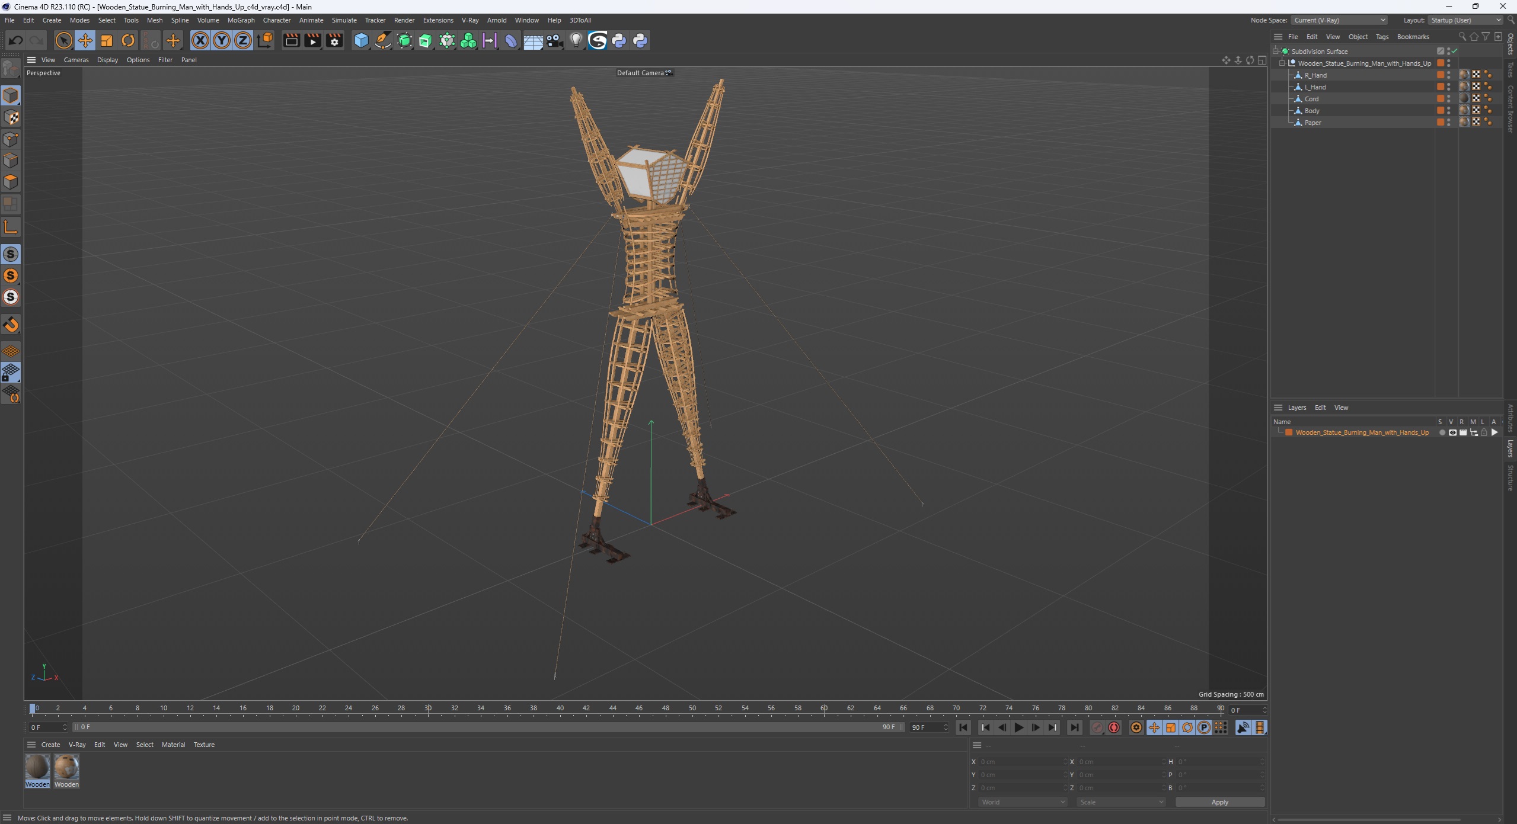Toggle Snap S icon in sidebar
Screen dimensions: 1517x824
(11, 254)
